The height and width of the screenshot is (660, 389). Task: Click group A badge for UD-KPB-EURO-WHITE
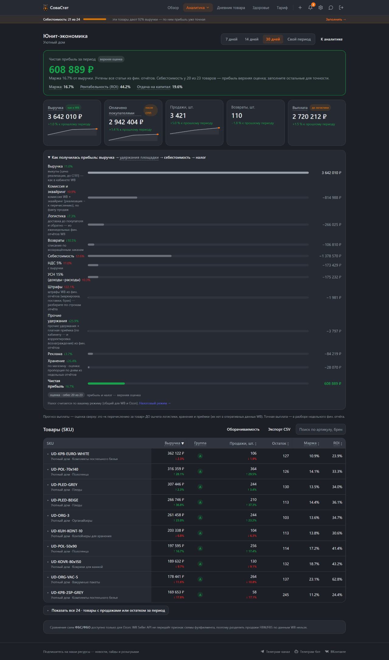(x=200, y=456)
